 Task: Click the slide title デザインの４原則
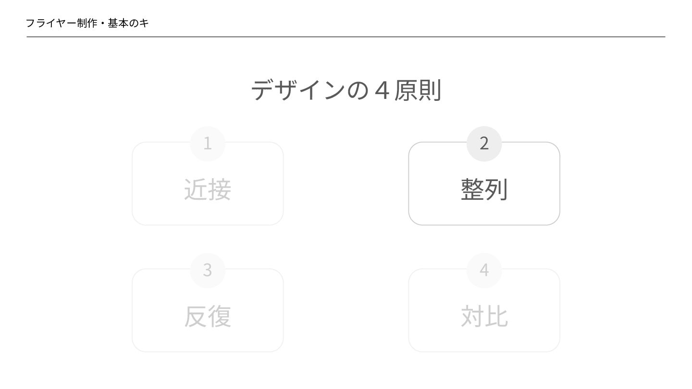tap(346, 90)
